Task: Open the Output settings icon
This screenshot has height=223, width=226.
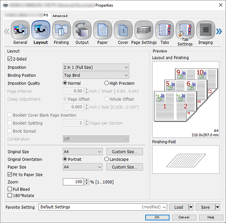Action: [82, 30]
